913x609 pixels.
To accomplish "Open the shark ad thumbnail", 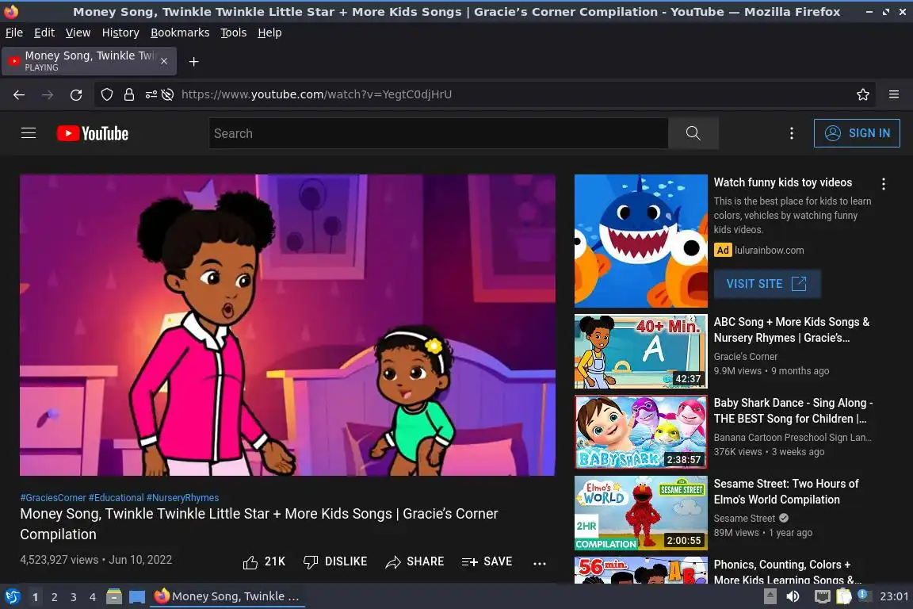I will pyautogui.click(x=640, y=241).
